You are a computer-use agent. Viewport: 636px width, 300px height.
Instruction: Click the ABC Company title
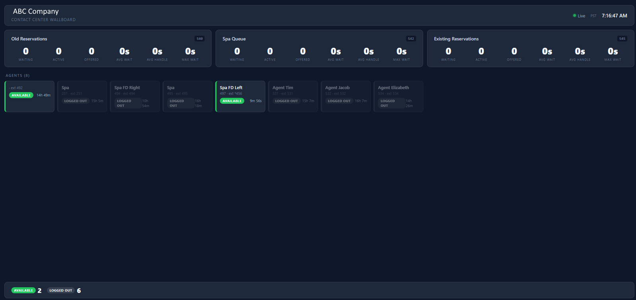(36, 12)
